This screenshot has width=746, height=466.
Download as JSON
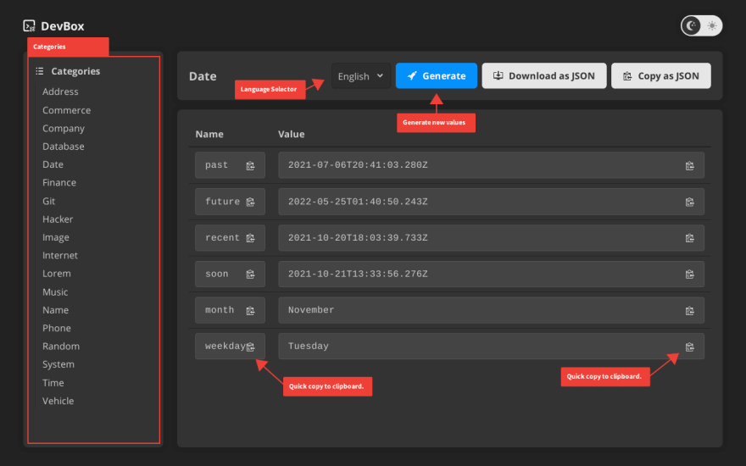pyautogui.click(x=543, y=76)
